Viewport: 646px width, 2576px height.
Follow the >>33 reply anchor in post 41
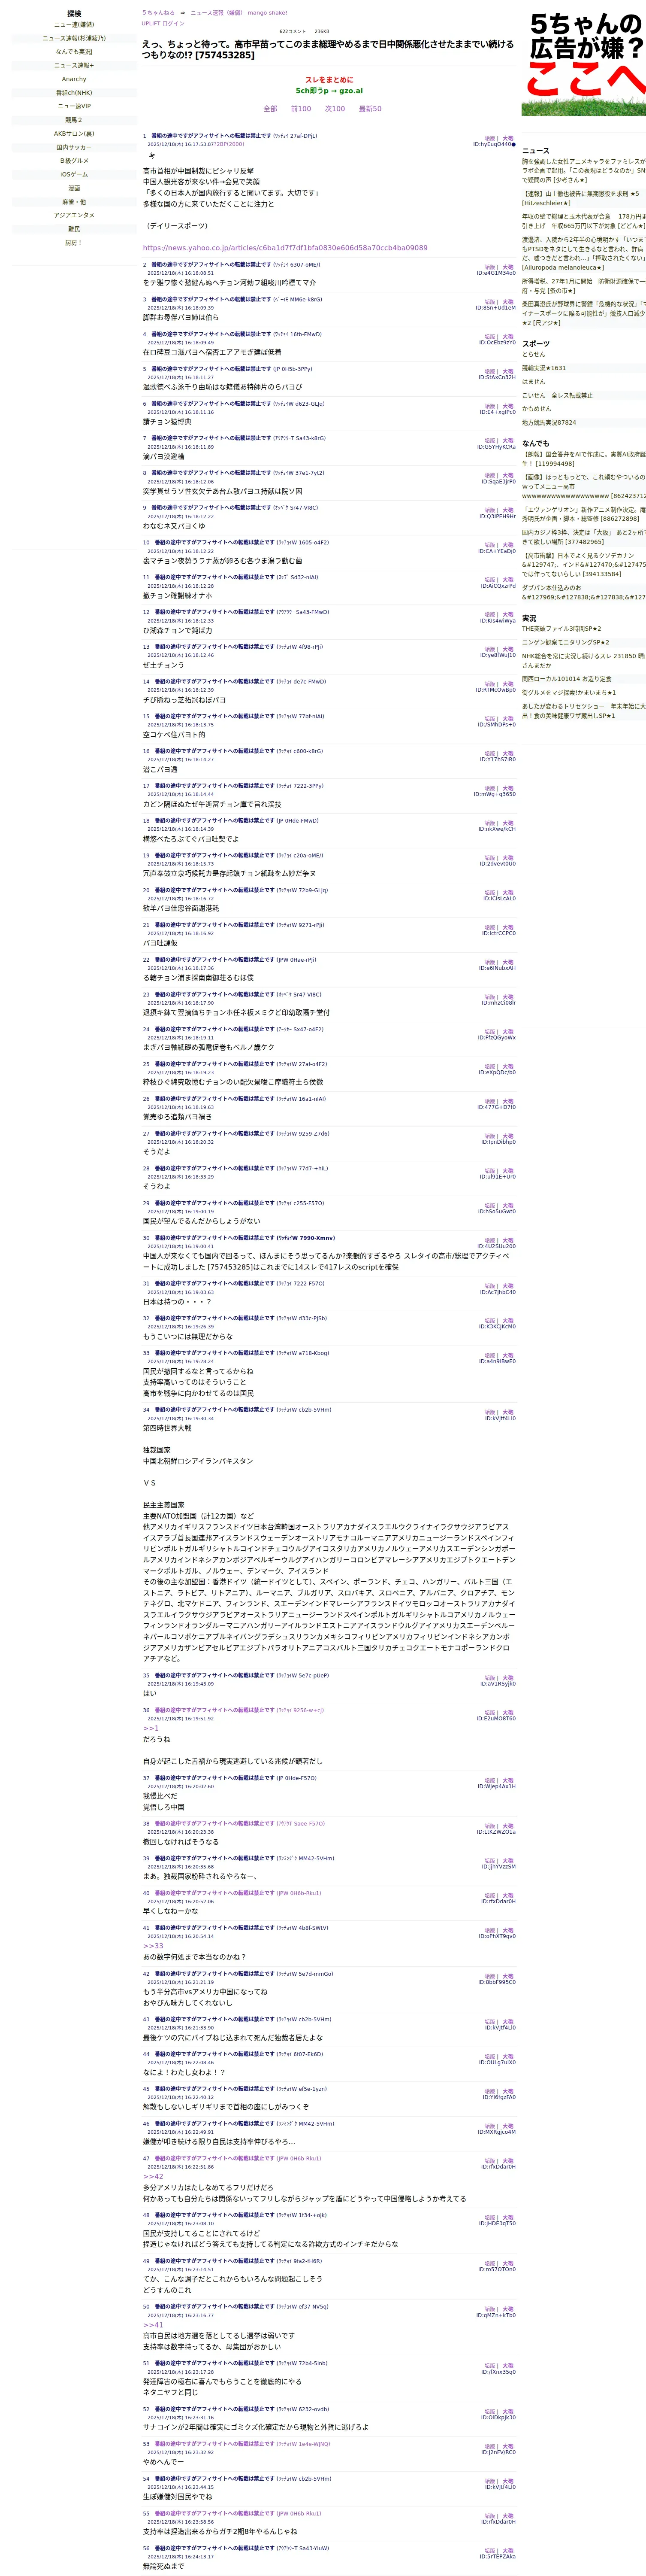[x=153, y=1946]
